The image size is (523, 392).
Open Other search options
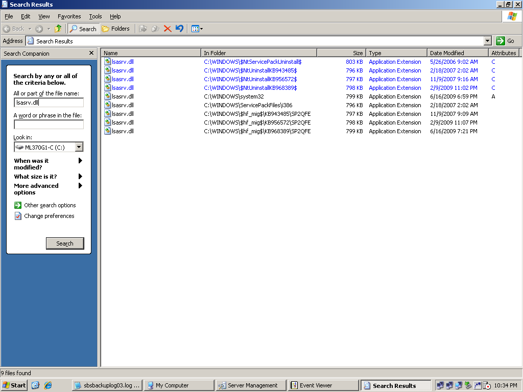(50, 205)
